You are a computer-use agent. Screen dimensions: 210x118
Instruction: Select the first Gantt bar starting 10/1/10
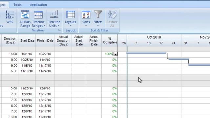tap(146, 53)
